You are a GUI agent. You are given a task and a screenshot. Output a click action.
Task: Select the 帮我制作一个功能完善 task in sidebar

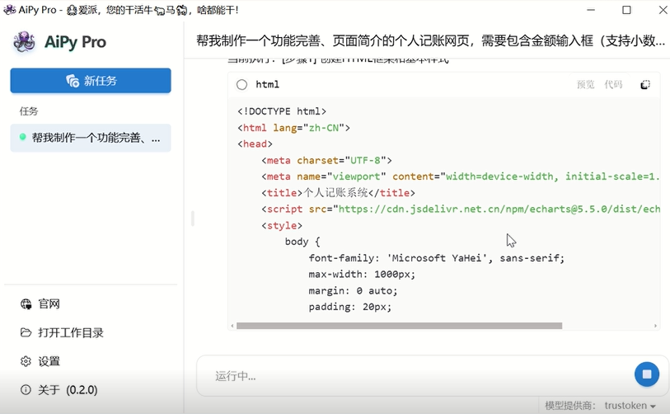pos(91,138)
